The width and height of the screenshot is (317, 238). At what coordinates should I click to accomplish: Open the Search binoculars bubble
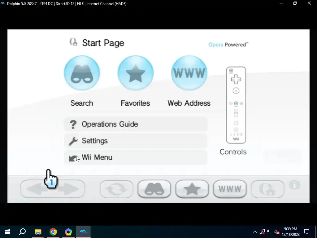click(x=82, y=73)
